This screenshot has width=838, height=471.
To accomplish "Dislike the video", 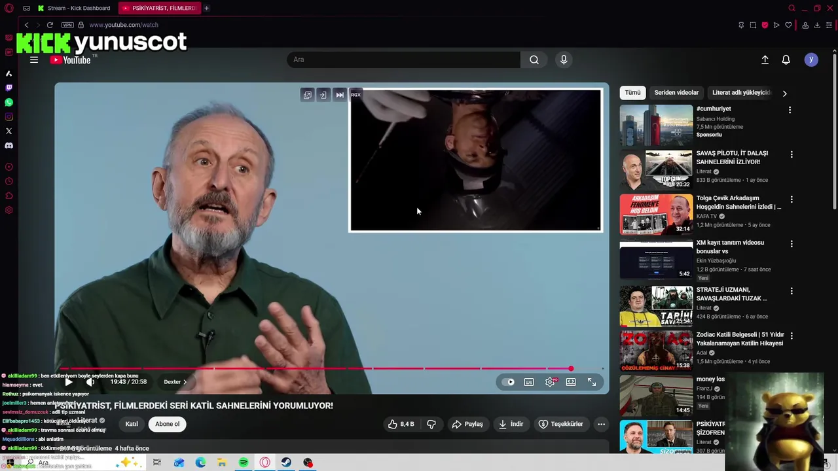I will pyautogui.click(x=431, y=424).
